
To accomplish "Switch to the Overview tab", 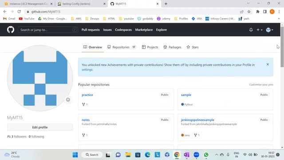I will pos(93,47).
